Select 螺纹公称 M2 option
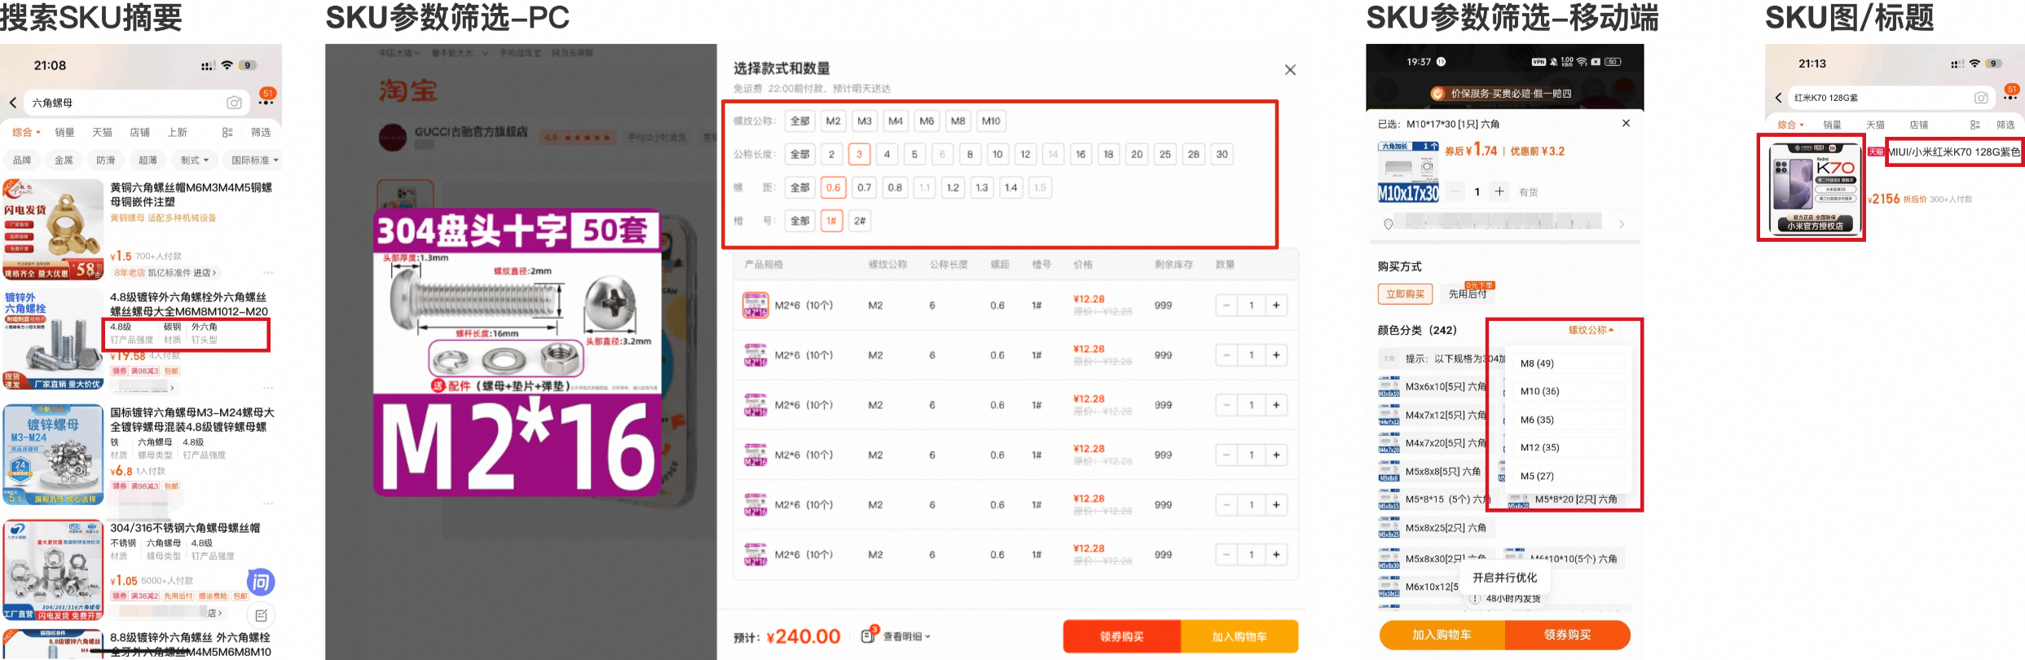 tap(833, 121)
